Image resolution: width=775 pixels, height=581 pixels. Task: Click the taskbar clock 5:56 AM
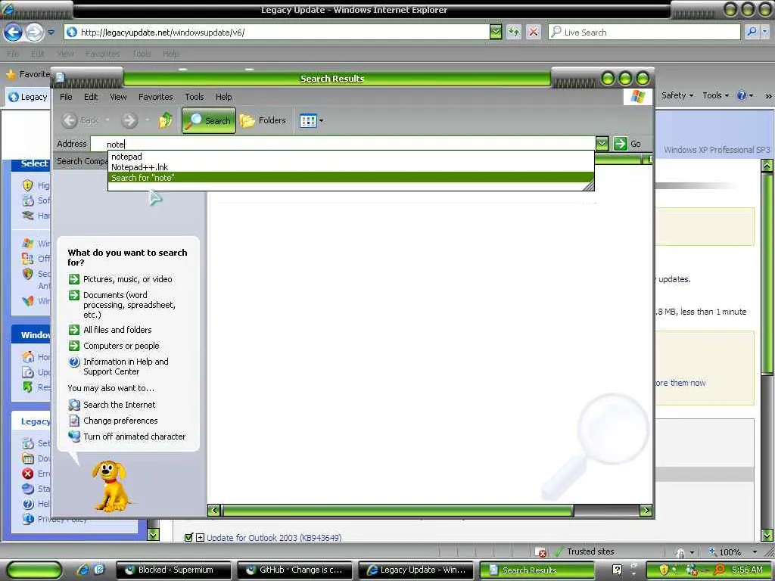click(747, 570)
